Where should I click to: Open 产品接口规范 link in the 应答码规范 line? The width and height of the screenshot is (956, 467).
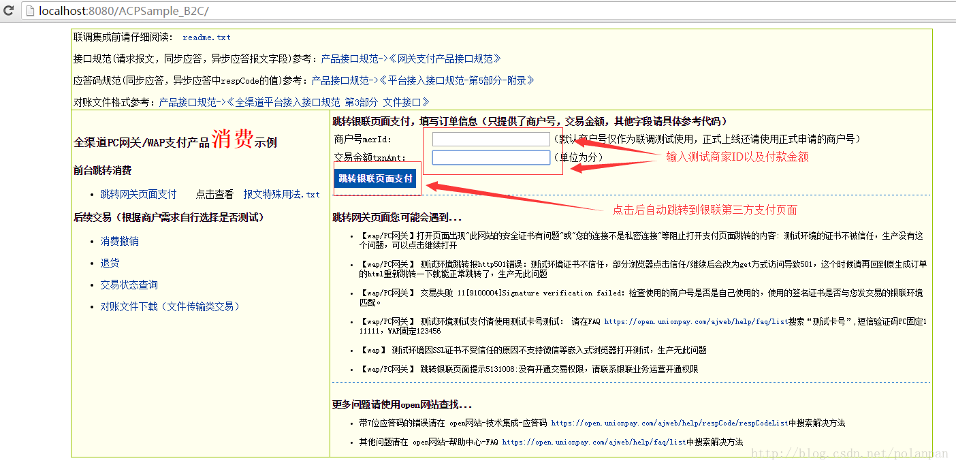pyautogui.click(x=340, y=81)
